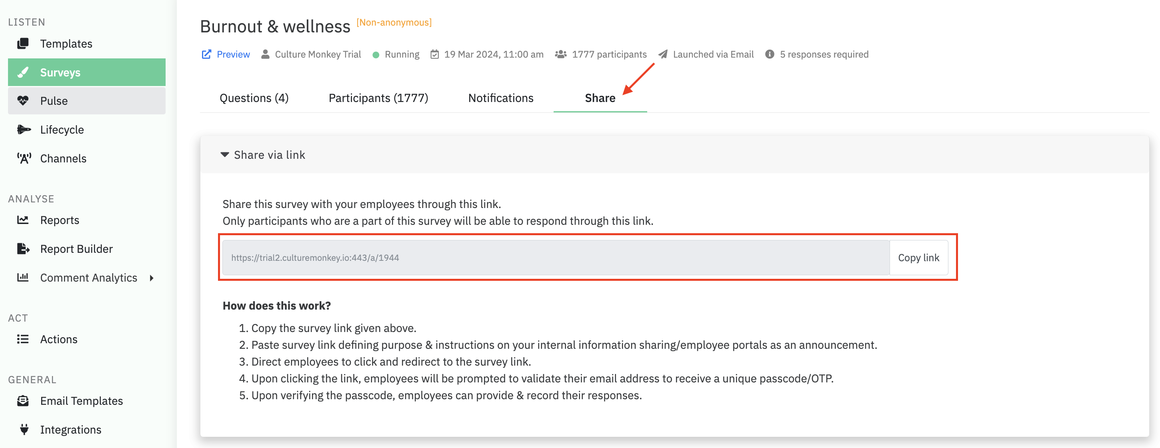1160x448 pixels.
Task: Open Templates in the sidebar
Action: pyautogui.click(x=86, y=43)
